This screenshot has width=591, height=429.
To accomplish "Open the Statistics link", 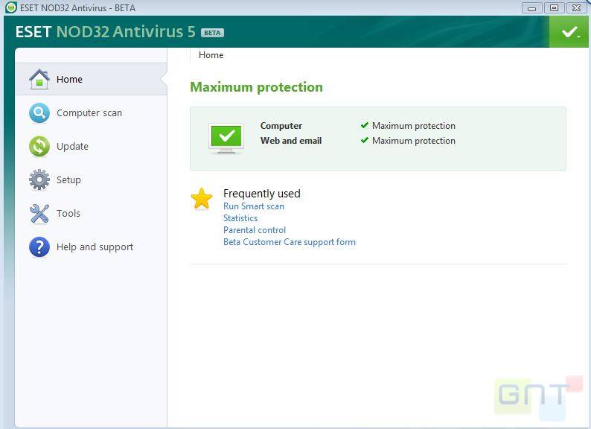I will (240, 218).
